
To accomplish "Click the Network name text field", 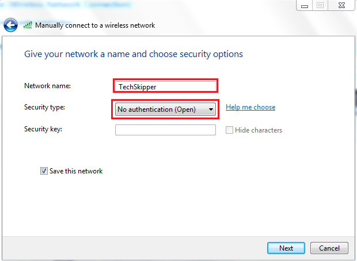I will coord(165,86).
